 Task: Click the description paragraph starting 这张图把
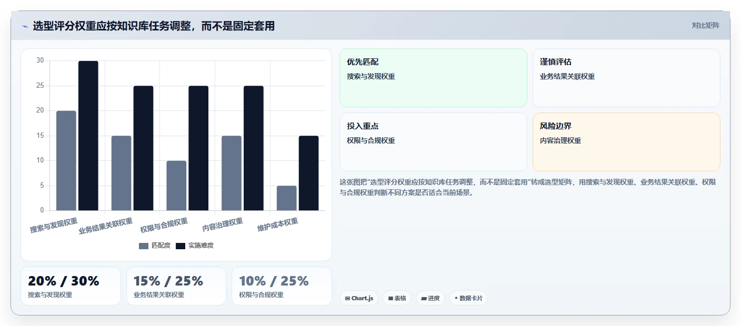tap(528, 187)
